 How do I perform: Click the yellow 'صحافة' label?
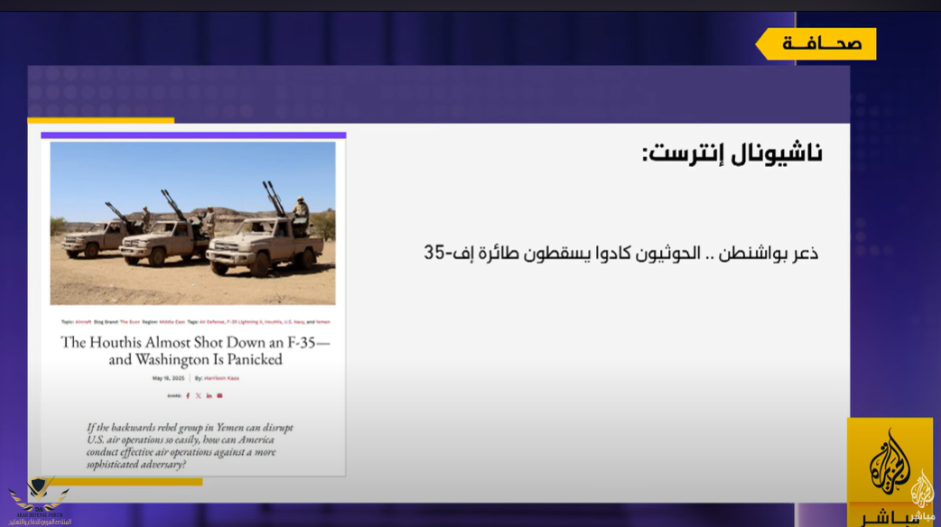click(815, 44)
